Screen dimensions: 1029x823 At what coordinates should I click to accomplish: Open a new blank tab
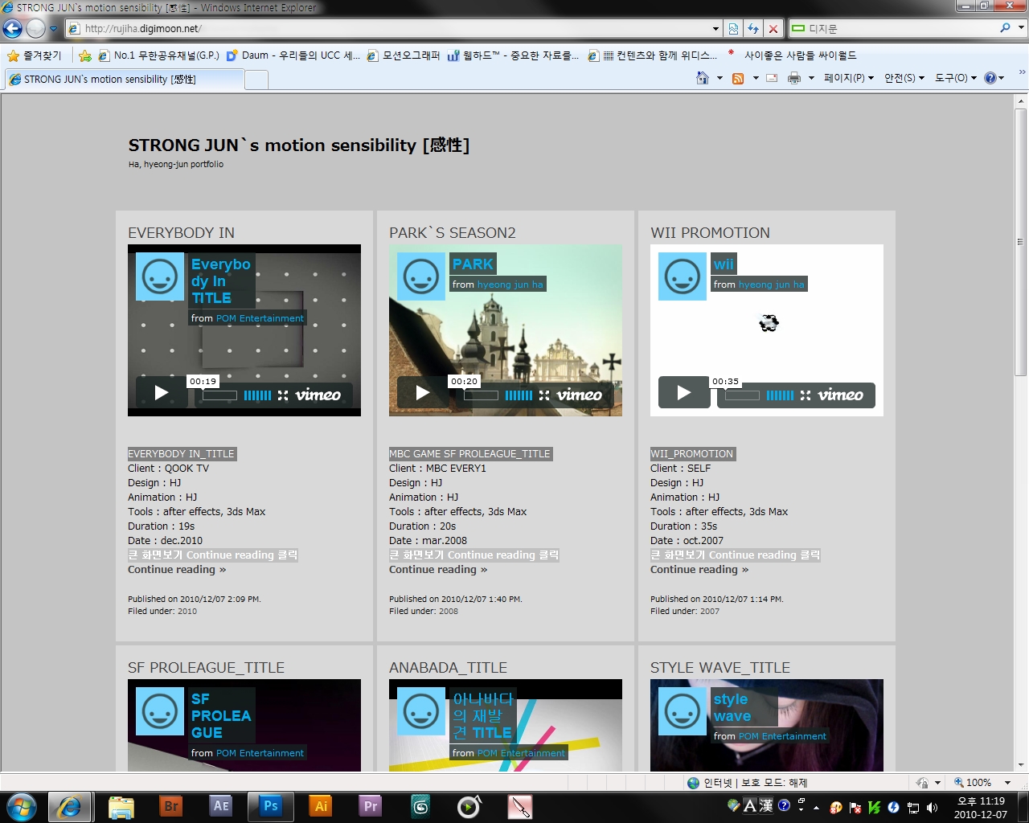[x=256, y=80]
